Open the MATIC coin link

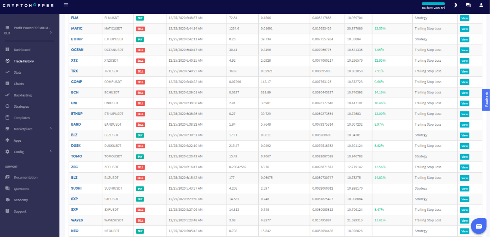coord(77,28)
